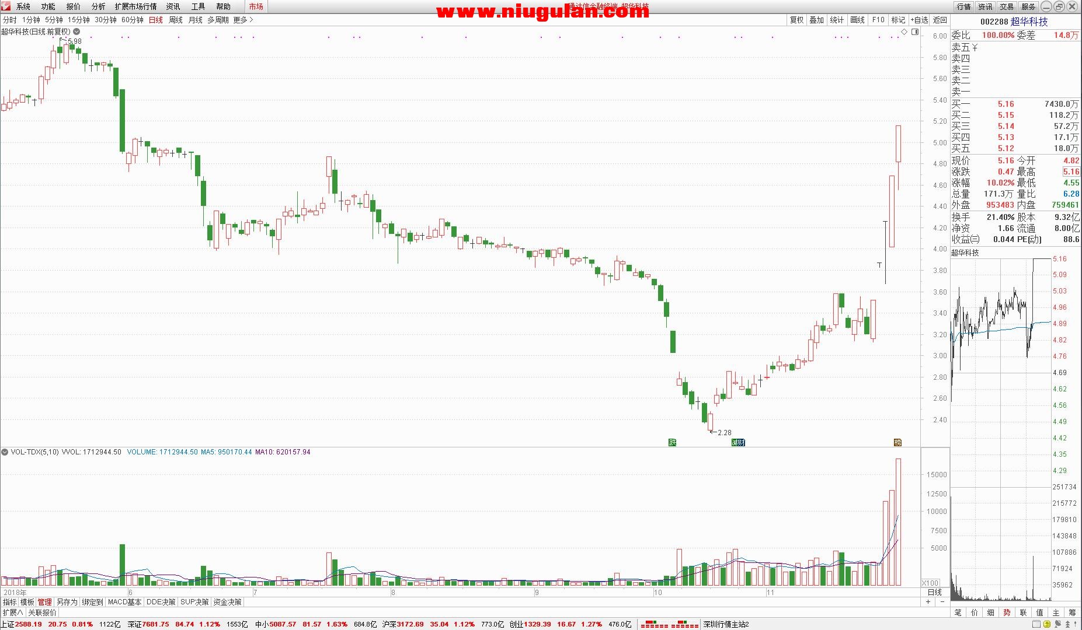Open the 模板 template tab

click(x=27, y=602)
